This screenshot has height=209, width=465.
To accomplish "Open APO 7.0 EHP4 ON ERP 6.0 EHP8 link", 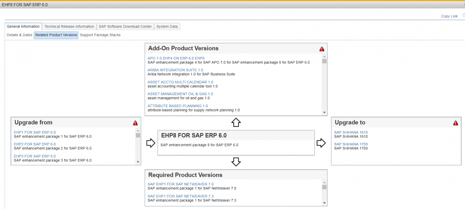I will (176, 58).
